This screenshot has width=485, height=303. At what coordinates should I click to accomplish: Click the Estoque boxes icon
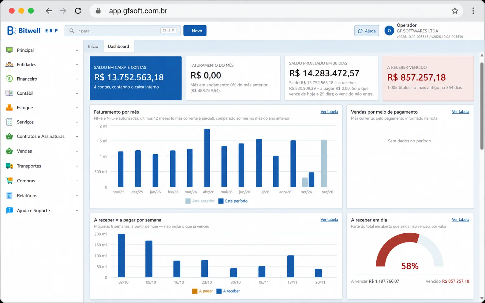pos(9,108)
